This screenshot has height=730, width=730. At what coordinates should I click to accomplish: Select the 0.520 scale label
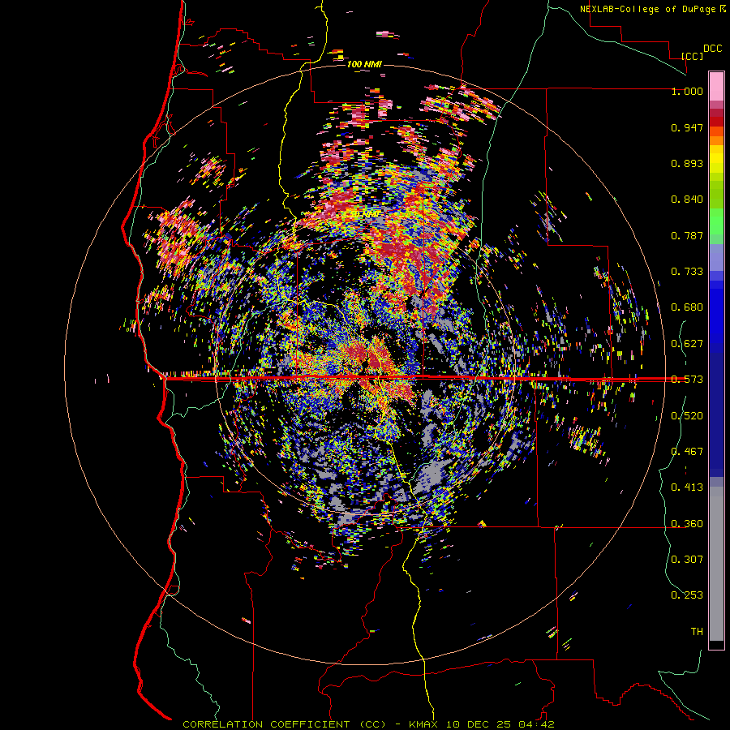pyautogui.click(x=687, y=416)
